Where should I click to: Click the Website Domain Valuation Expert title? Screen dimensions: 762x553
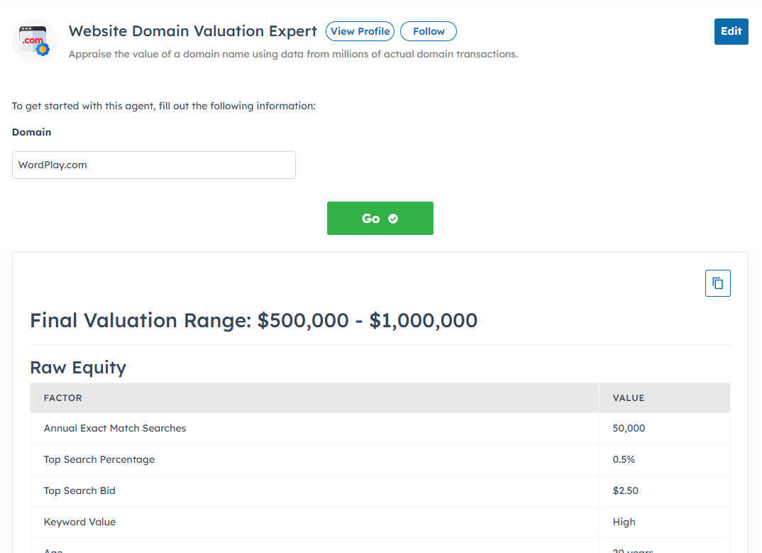pos(192,31)
